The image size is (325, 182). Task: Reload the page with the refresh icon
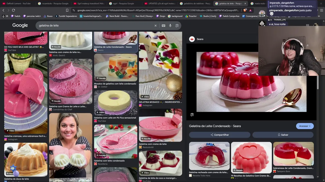13,10
